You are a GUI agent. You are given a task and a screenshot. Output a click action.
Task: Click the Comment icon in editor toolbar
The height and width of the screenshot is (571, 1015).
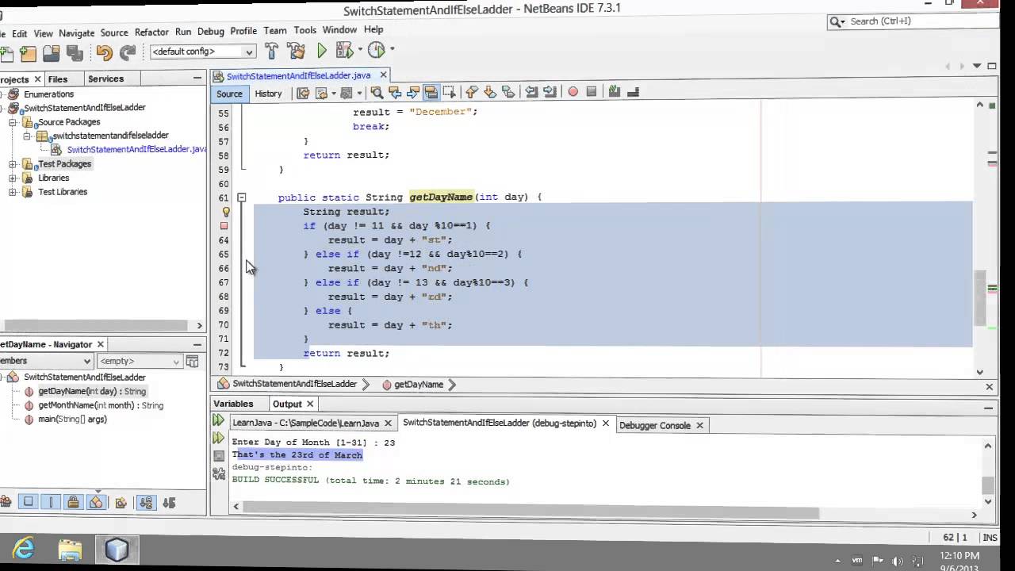point(614,92)
